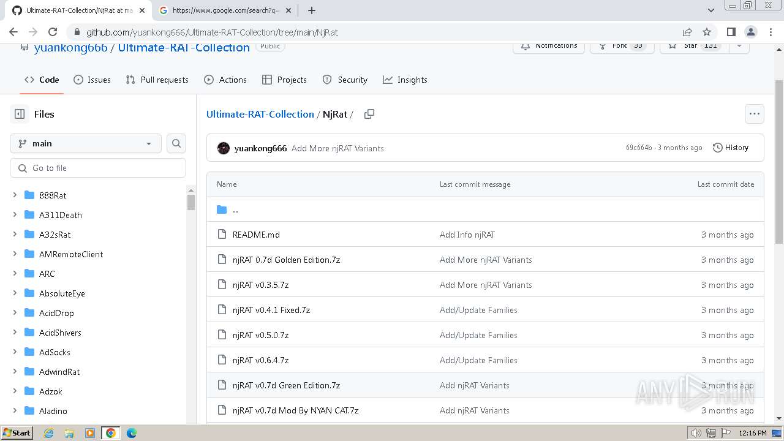Expand the A32sRat folder chevron
The width and height of the screenshot is (784, 441).
[x=15, y=234]
